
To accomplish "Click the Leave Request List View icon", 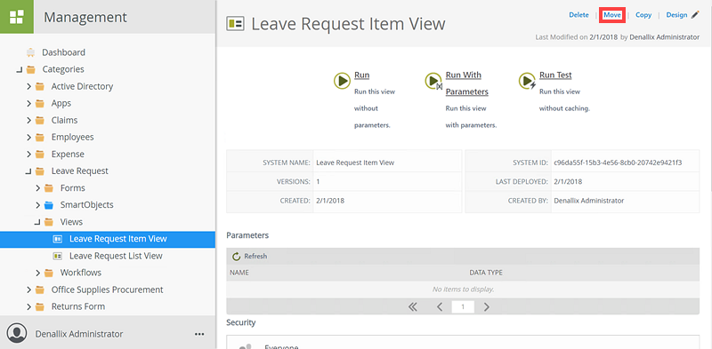I will [57, 256].
